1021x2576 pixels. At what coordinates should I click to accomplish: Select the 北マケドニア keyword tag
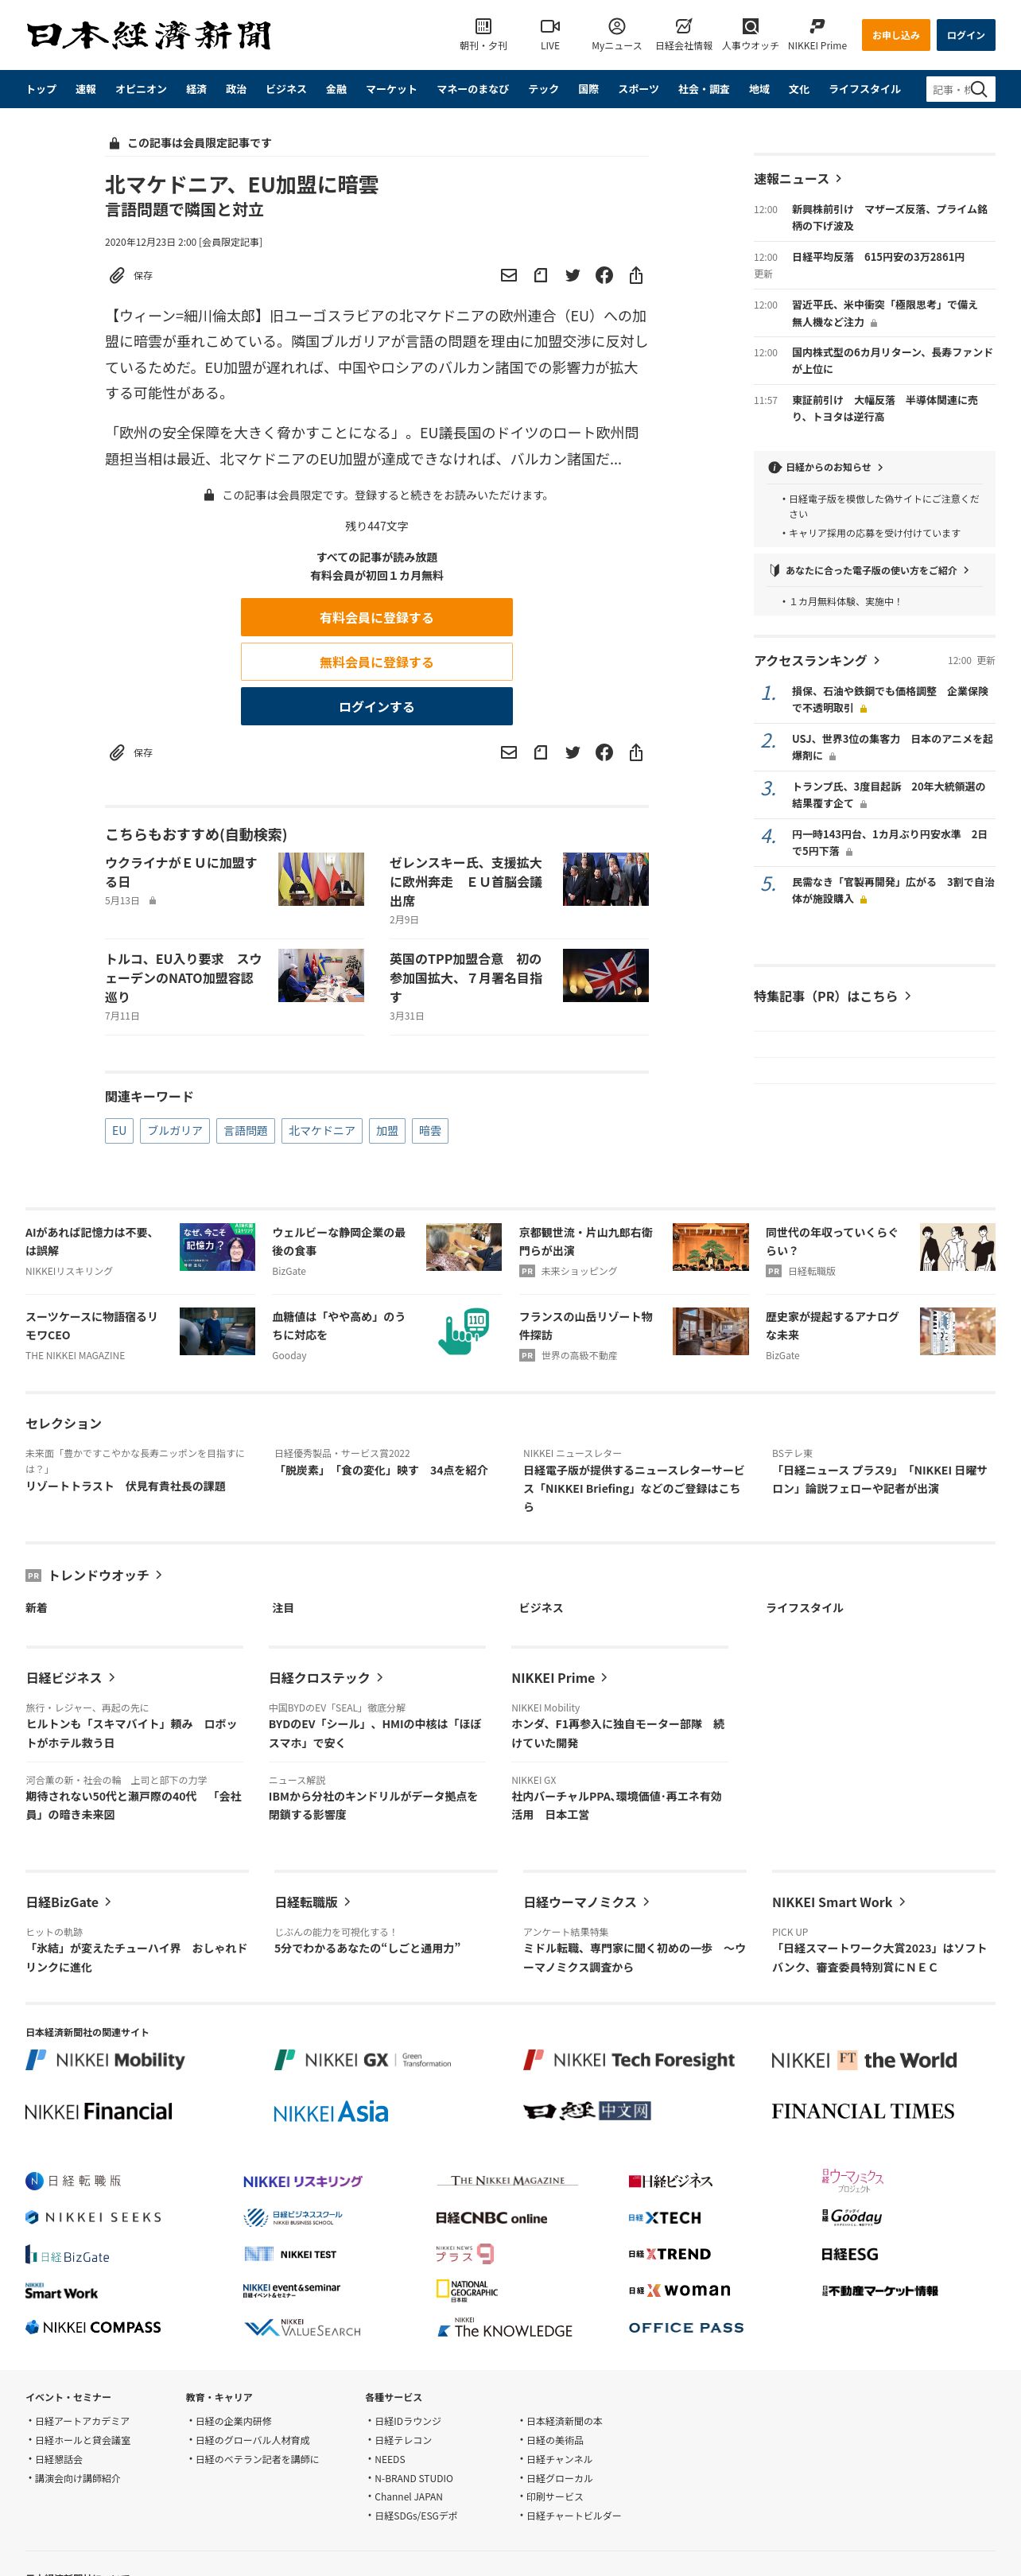(322, 1130)
